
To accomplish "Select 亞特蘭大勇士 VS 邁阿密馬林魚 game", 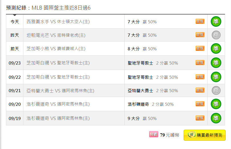I will 60,91.
